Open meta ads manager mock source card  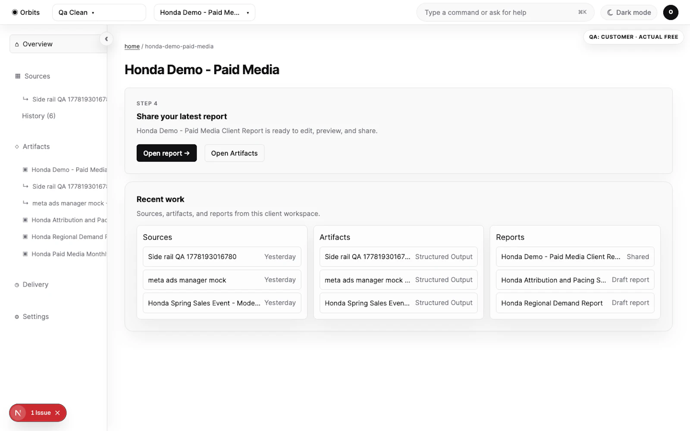[222, 280]
